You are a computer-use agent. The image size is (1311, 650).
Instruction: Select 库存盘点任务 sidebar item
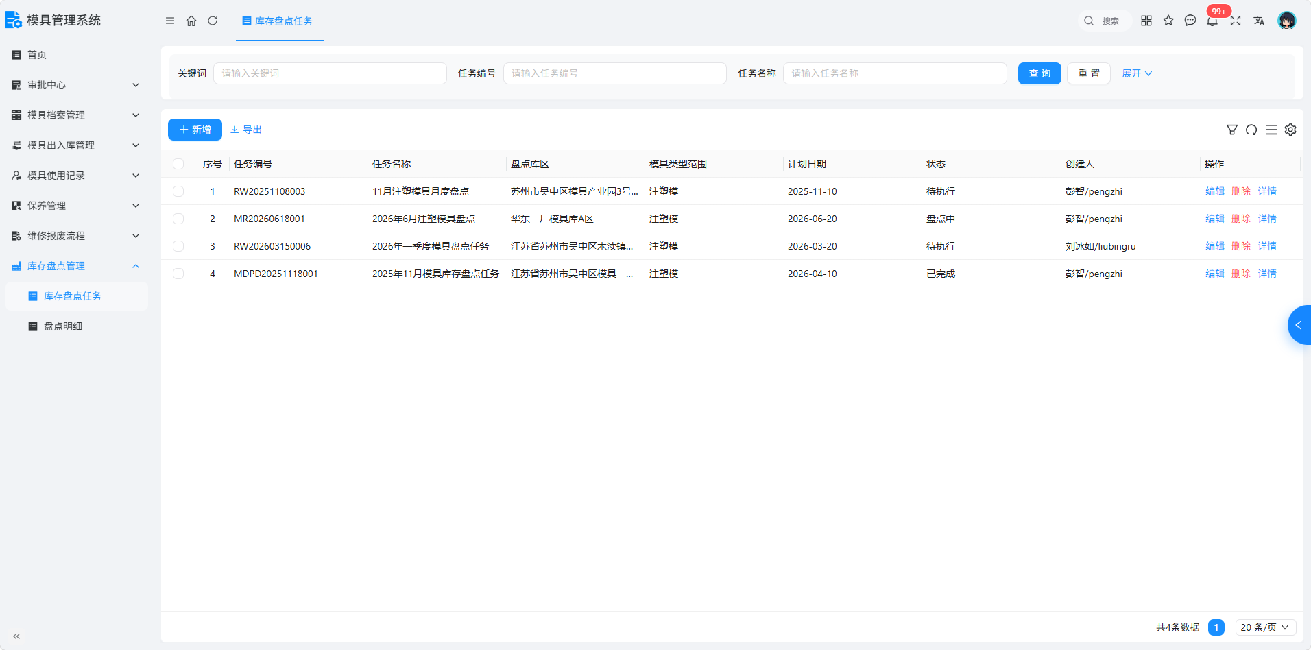[x=77, y=296]
